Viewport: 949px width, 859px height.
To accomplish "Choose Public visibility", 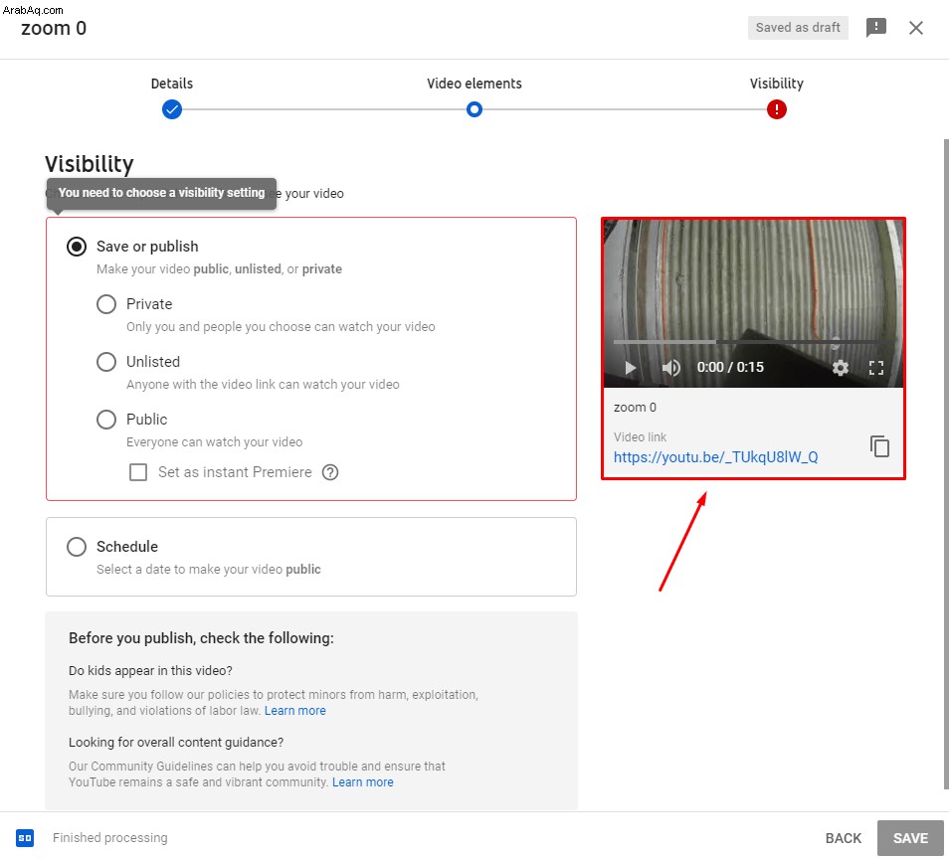I will click(106, 420).
